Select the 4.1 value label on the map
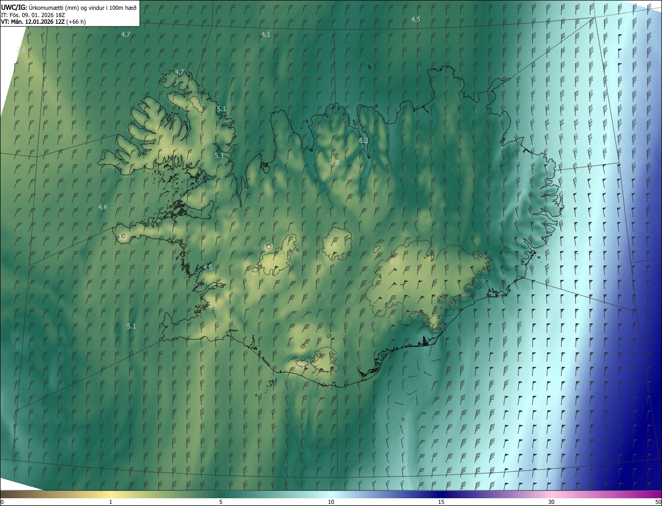Image resolution: width=662 pixels, height=506 pixels. pos(265,34)
